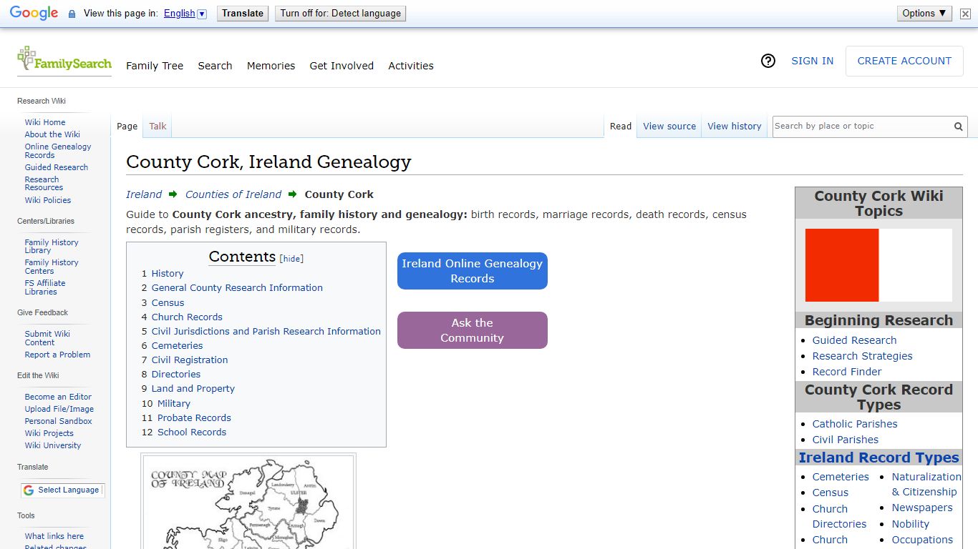Open the Memories menu
The height and width of the screenshot is (549, 978).
[271, 66]
